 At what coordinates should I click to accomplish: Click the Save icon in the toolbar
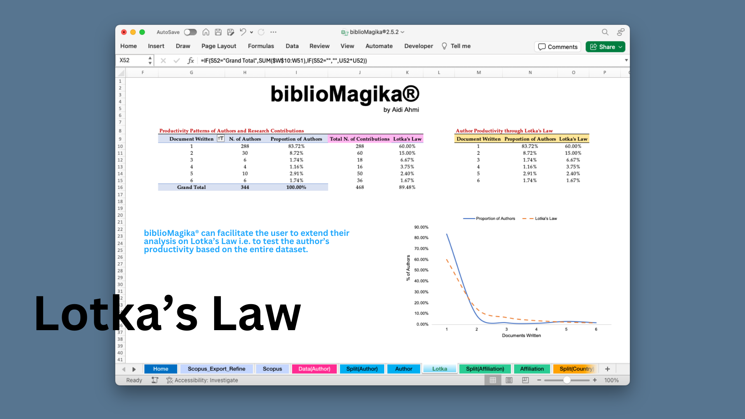[x=218, y=32]
